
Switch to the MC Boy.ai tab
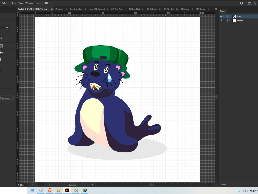click(200, 9)
